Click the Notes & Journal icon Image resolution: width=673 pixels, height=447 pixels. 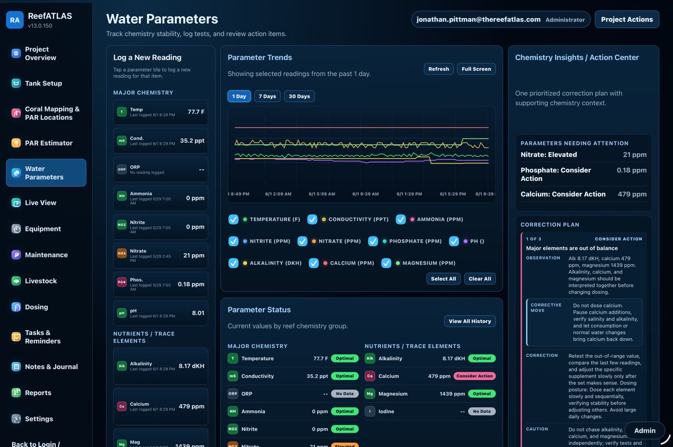pyautogui.click(x=16, y=367)
